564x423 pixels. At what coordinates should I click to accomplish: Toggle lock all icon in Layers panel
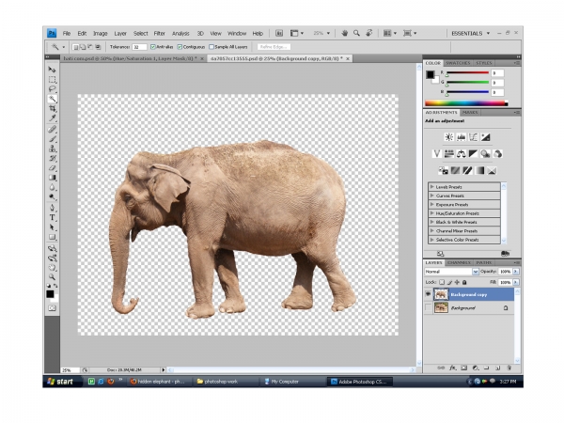click(x=464, y=282)
